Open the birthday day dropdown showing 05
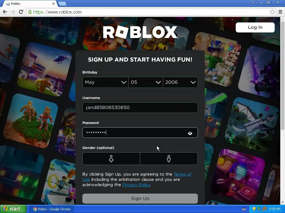285x213 pixels. pyautogui.click(x=146, y=82)
